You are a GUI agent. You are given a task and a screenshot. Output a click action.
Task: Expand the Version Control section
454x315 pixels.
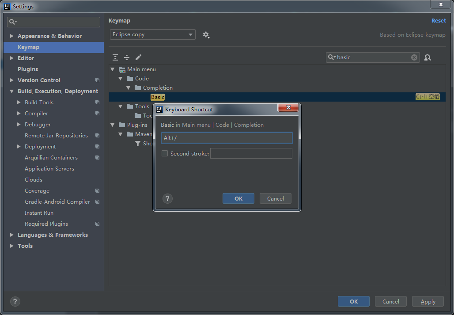click(x=12, y=80)
